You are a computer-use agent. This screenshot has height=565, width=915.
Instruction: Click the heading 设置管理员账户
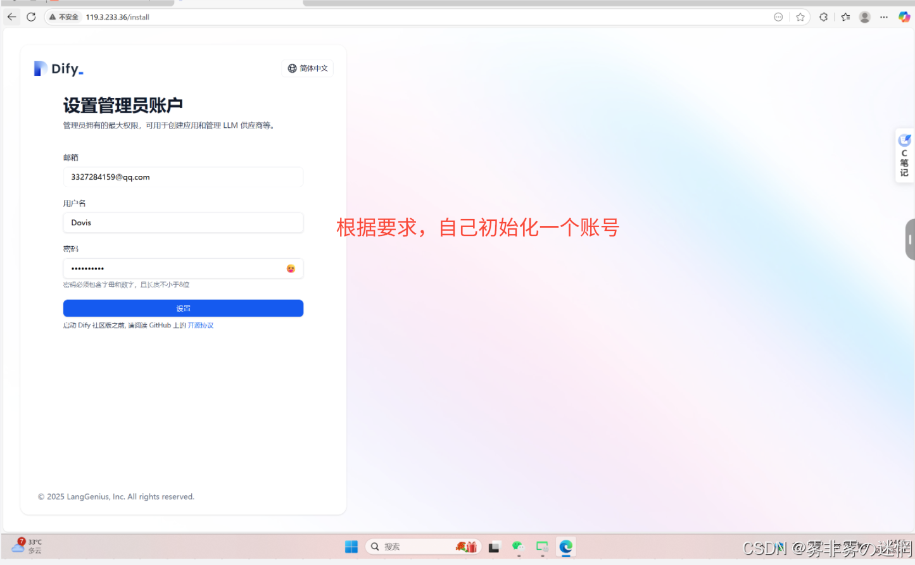pyautogui.click(x=123, y=105)
